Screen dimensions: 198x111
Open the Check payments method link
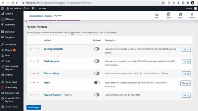51,61
